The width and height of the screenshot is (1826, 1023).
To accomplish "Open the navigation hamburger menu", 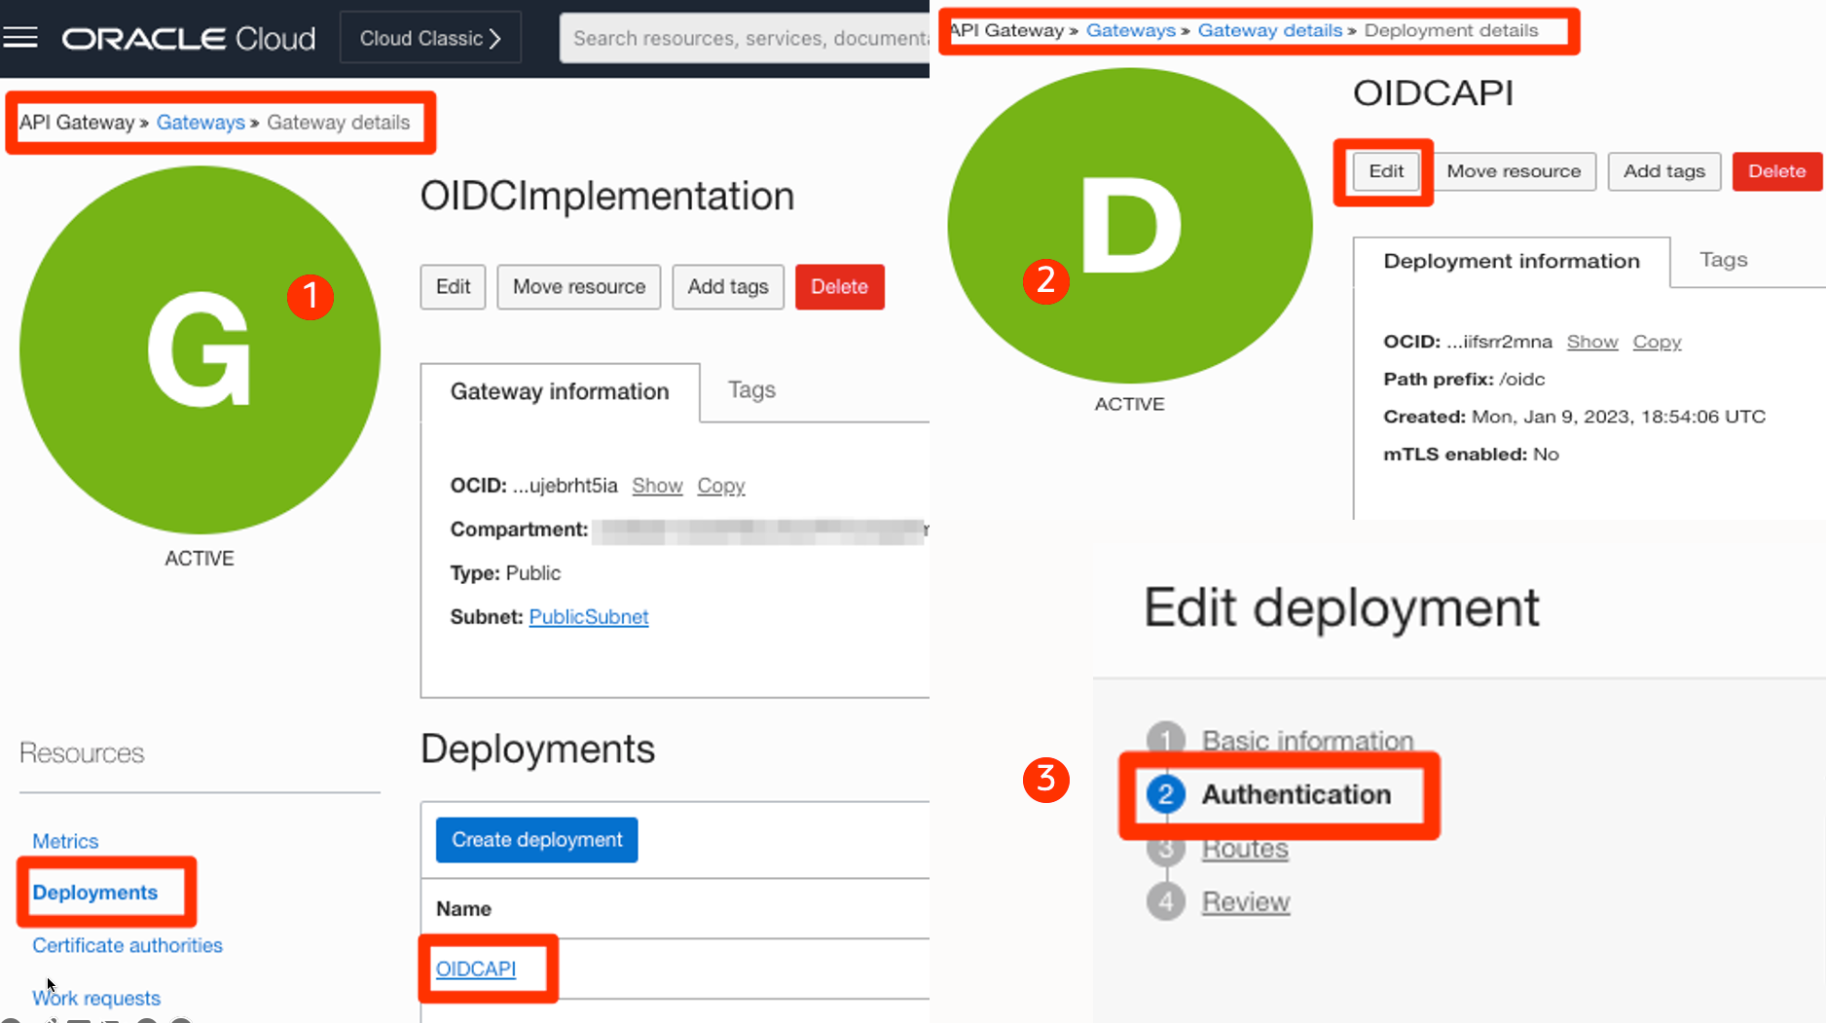I will 20,37.
